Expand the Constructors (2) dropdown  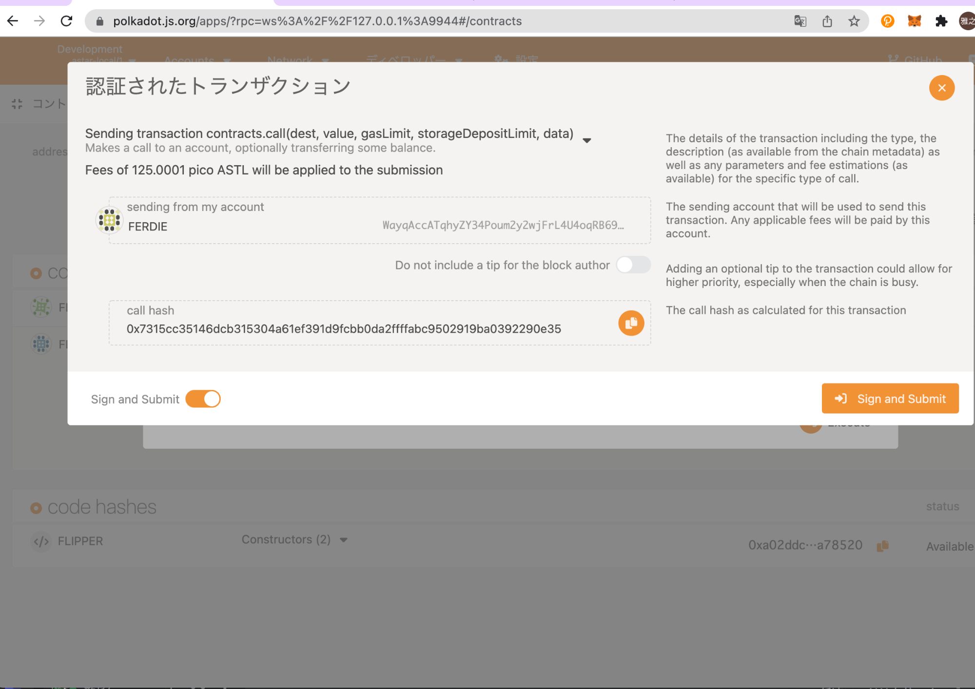pyautogui.click(x=294, y=539)
